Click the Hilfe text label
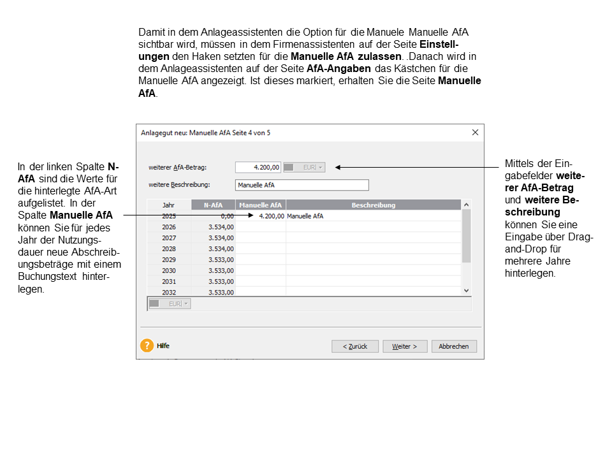Viewport: 612px width, 459px height. [163, 346]
